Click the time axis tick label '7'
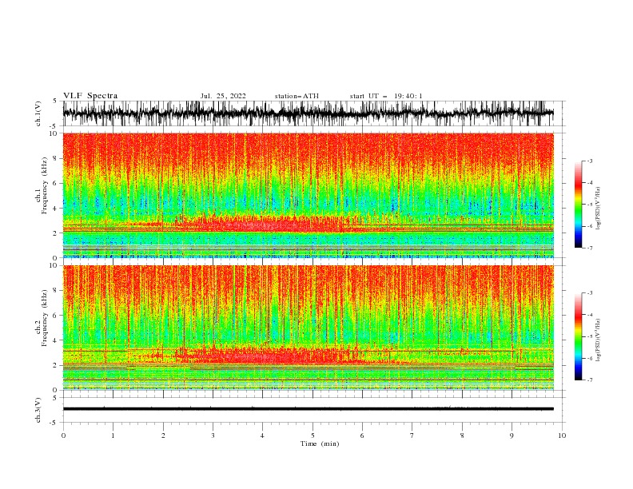The width and height of the screenshot is (633, 489). click(412, 435)
